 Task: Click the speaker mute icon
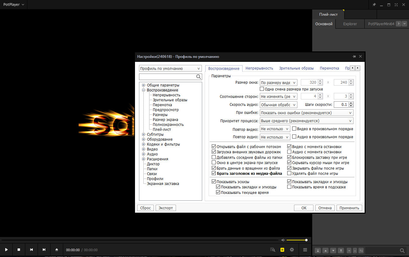click(x=283, y=240)
